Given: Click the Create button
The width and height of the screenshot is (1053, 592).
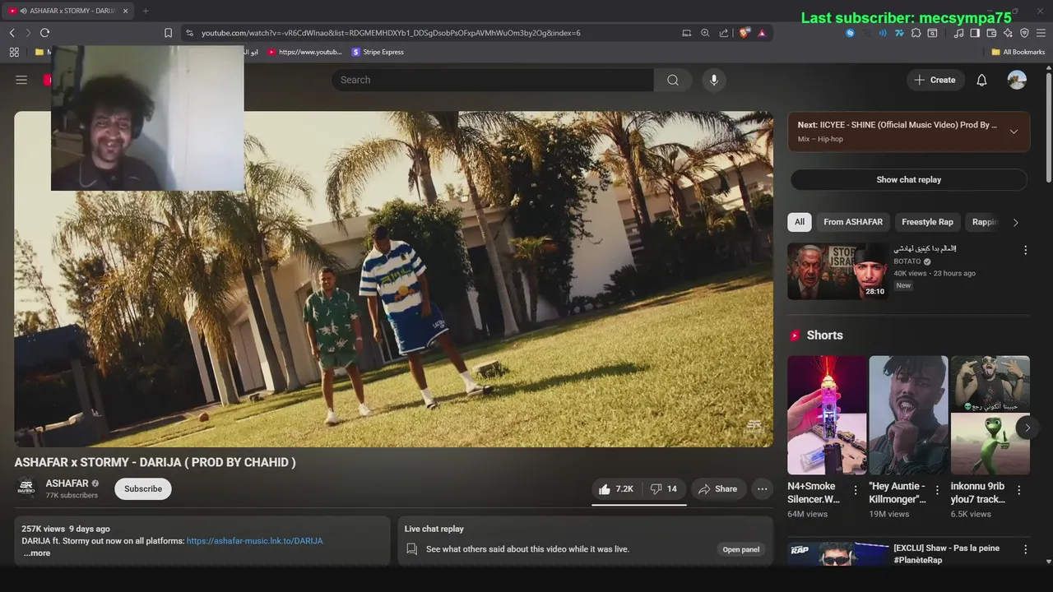Looking at the screenshot, I should 935,80.
